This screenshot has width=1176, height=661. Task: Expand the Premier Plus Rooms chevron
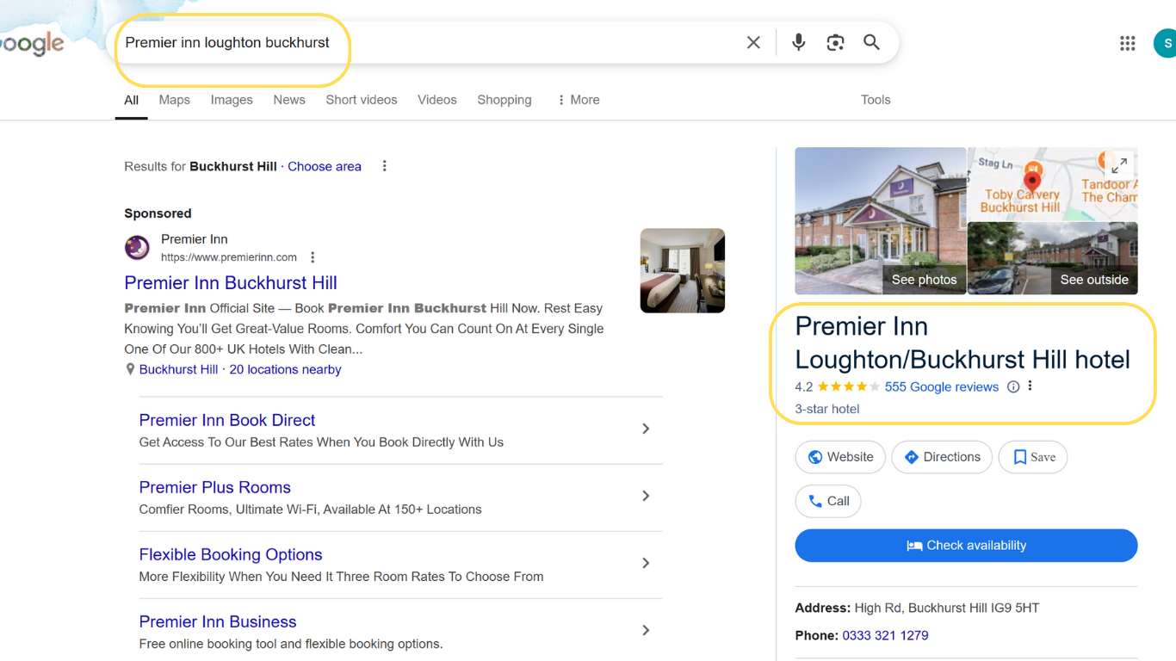tap(646, 496)
